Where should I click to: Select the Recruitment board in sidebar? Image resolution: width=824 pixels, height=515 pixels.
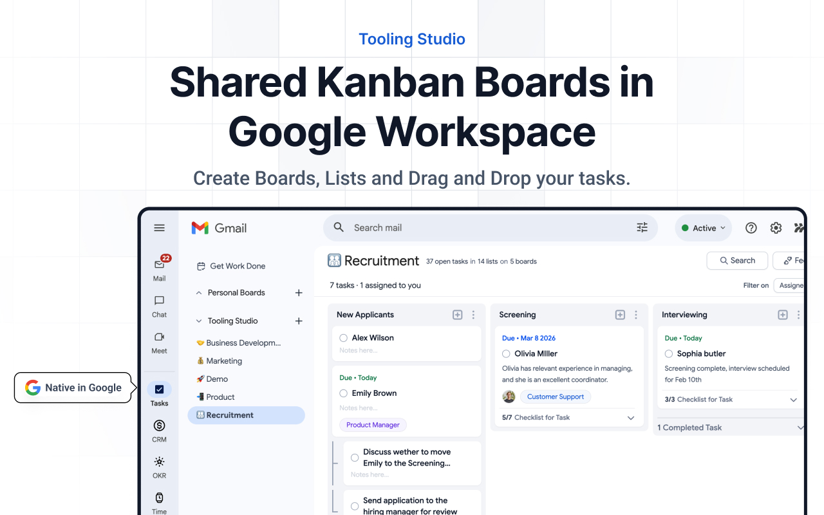(x=246, y=415)
